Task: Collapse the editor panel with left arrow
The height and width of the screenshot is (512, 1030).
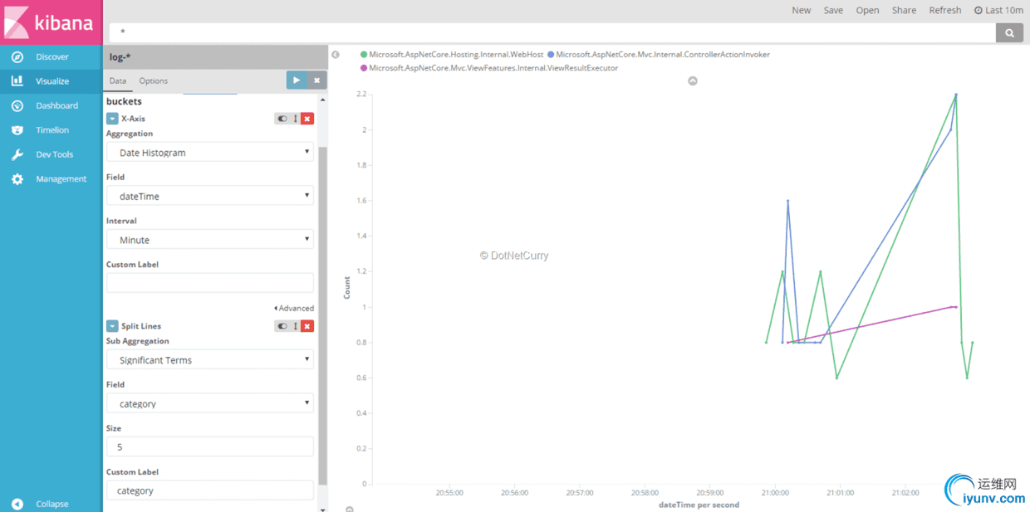Action: coord(336,55)
